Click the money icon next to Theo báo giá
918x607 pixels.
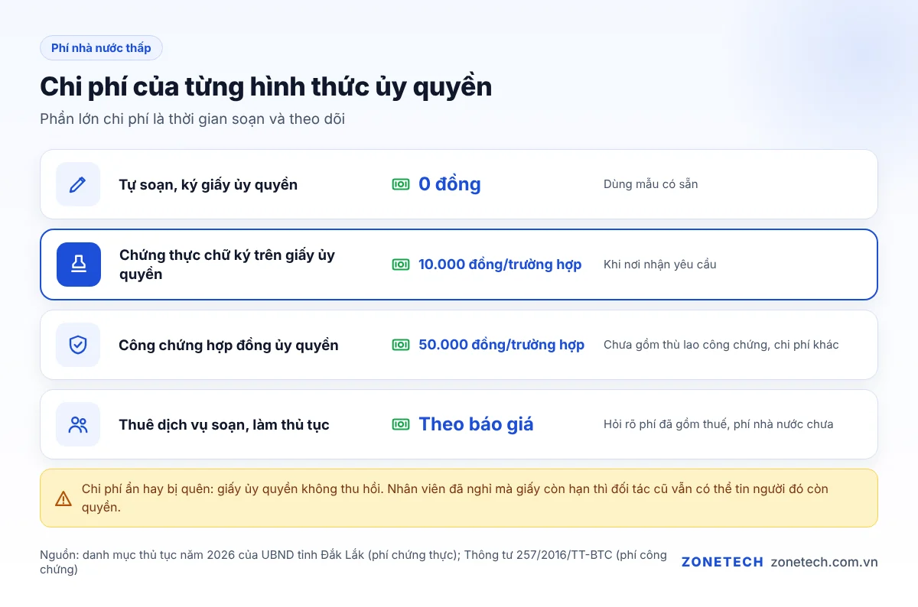401,424
